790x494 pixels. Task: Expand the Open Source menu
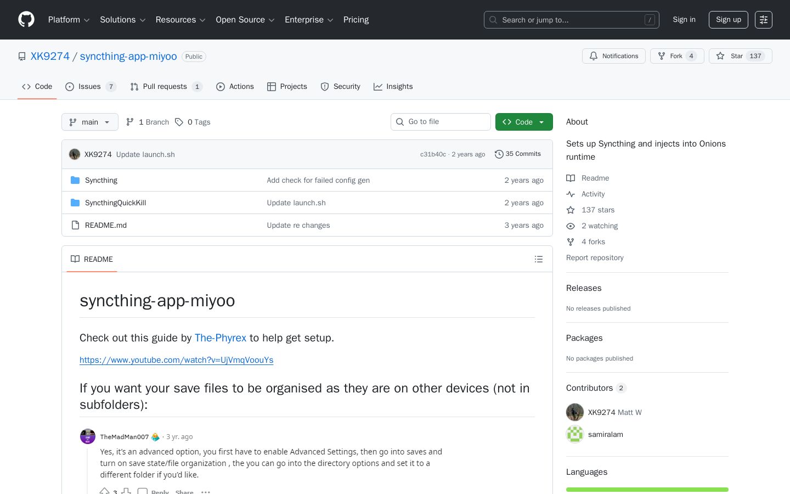click(x=245, y=20)
